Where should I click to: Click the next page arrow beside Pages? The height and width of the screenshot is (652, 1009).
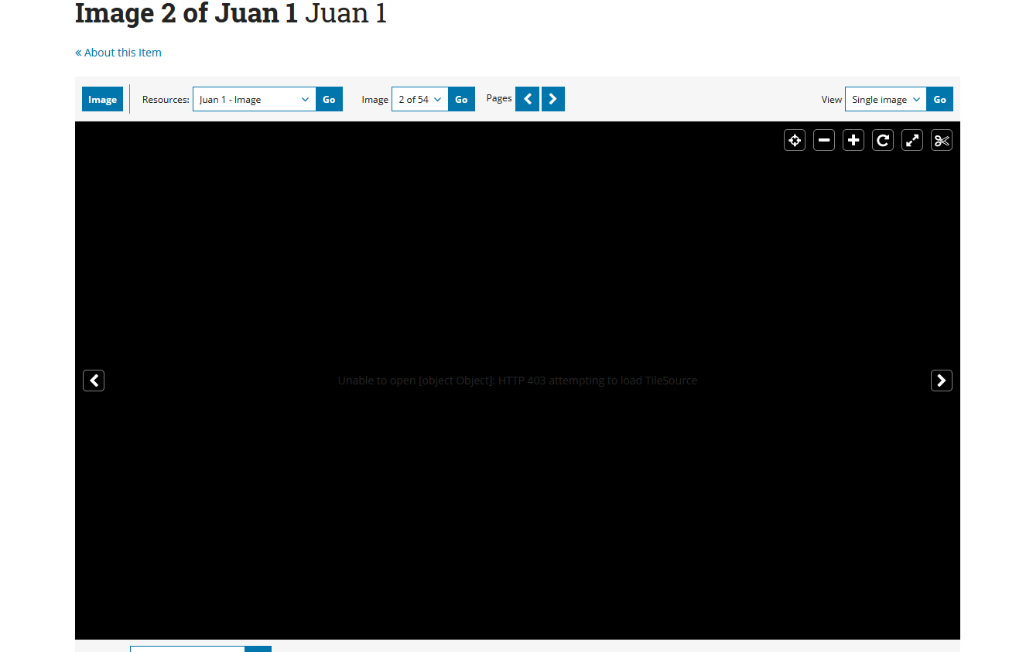click(x=553, y=99)
